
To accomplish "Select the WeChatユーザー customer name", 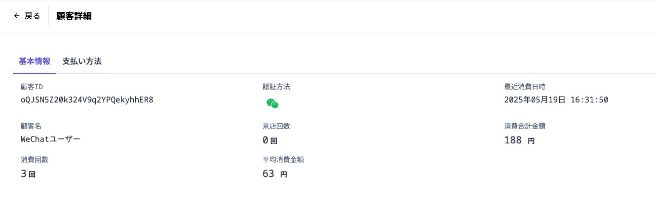I will (50, 139).
